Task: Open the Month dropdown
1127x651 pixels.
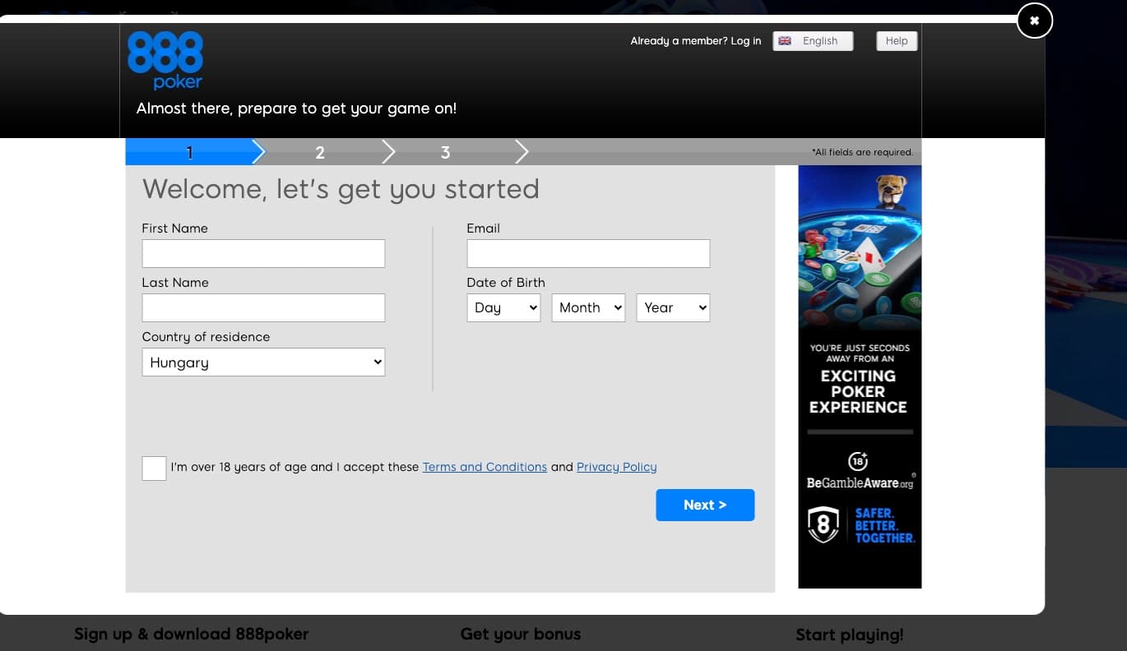Action: [x=588, y=307]
